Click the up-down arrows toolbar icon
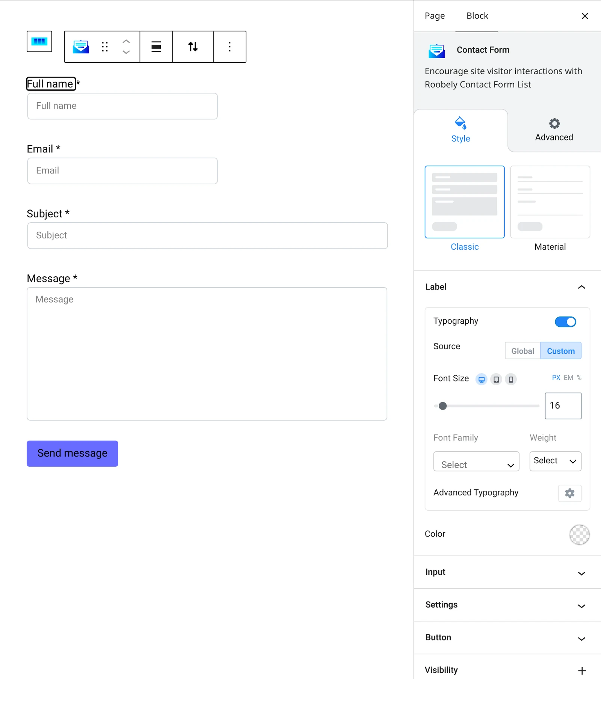 pyautogui.click(x=193, y=47)
